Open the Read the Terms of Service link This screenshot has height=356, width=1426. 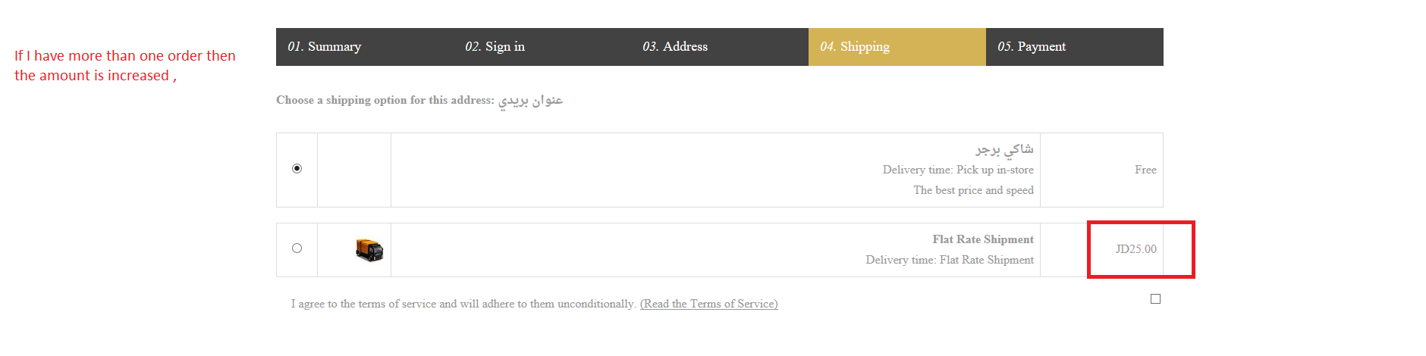(708, 304)
